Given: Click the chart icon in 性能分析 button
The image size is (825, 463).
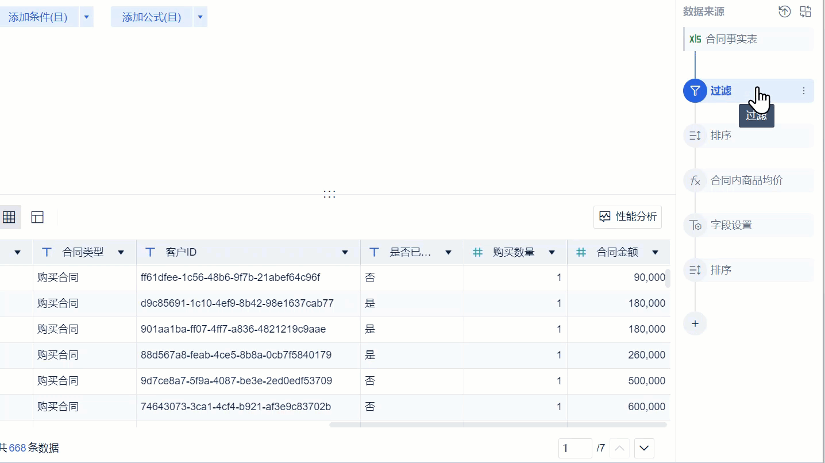Looking at the screenshot, I should 604,217.
